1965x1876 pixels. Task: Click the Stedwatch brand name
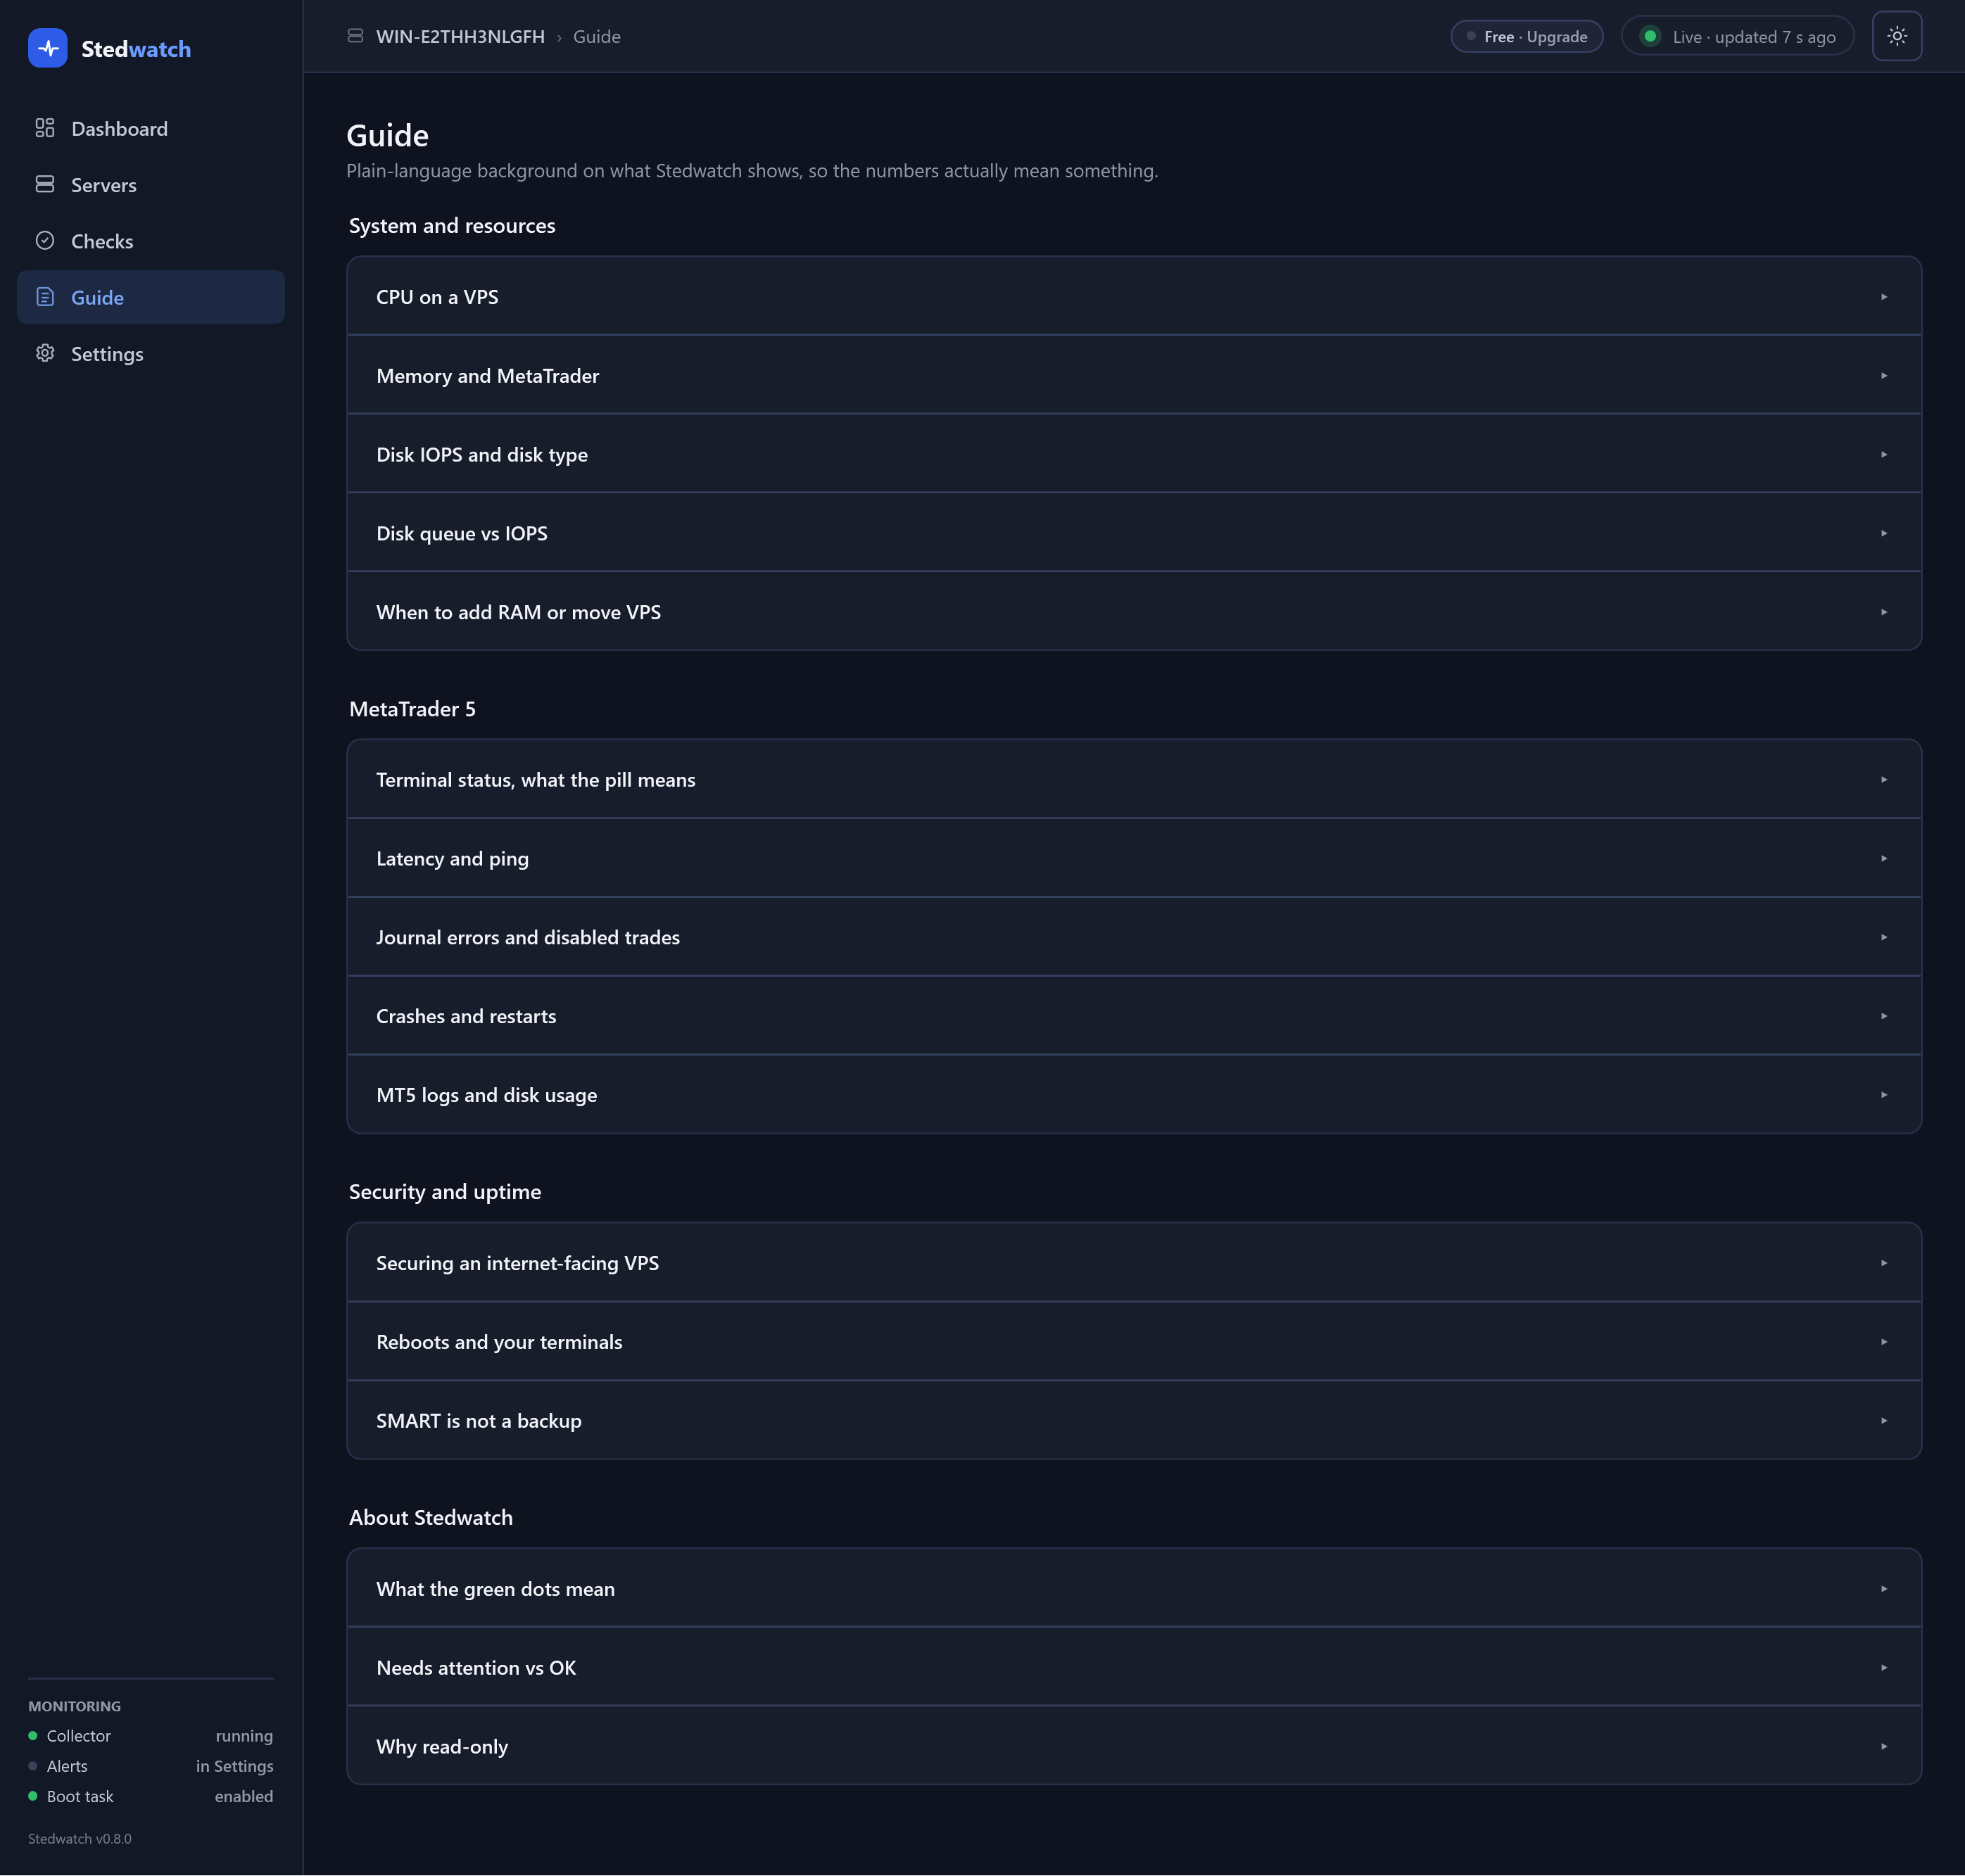click(136, 49)
